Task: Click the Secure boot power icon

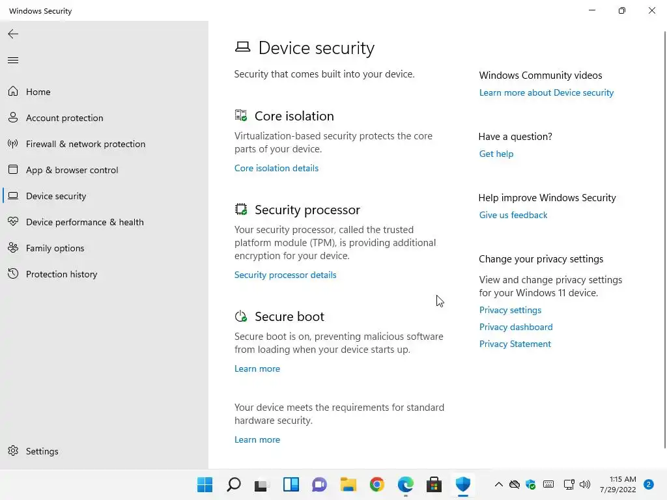Action: pos(241,316)
